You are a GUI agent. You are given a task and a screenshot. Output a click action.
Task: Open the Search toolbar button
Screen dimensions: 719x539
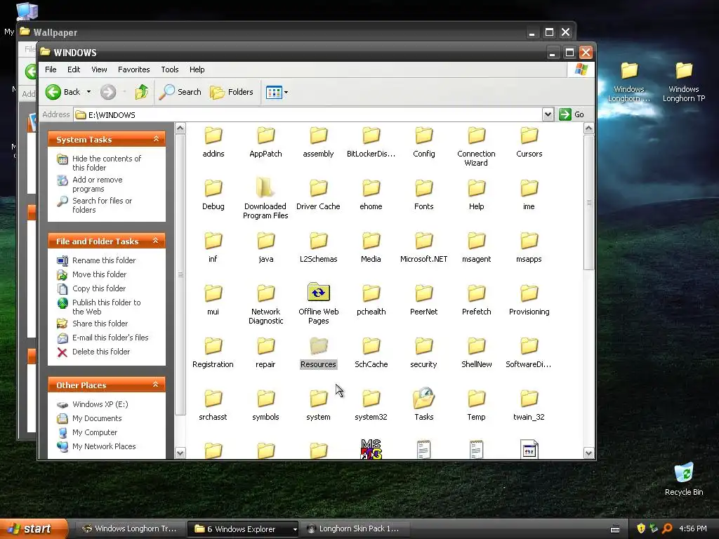180,92
